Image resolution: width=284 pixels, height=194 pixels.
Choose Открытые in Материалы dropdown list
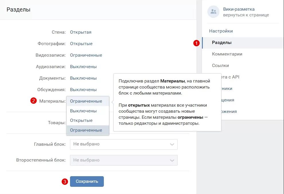pos(88,120)
